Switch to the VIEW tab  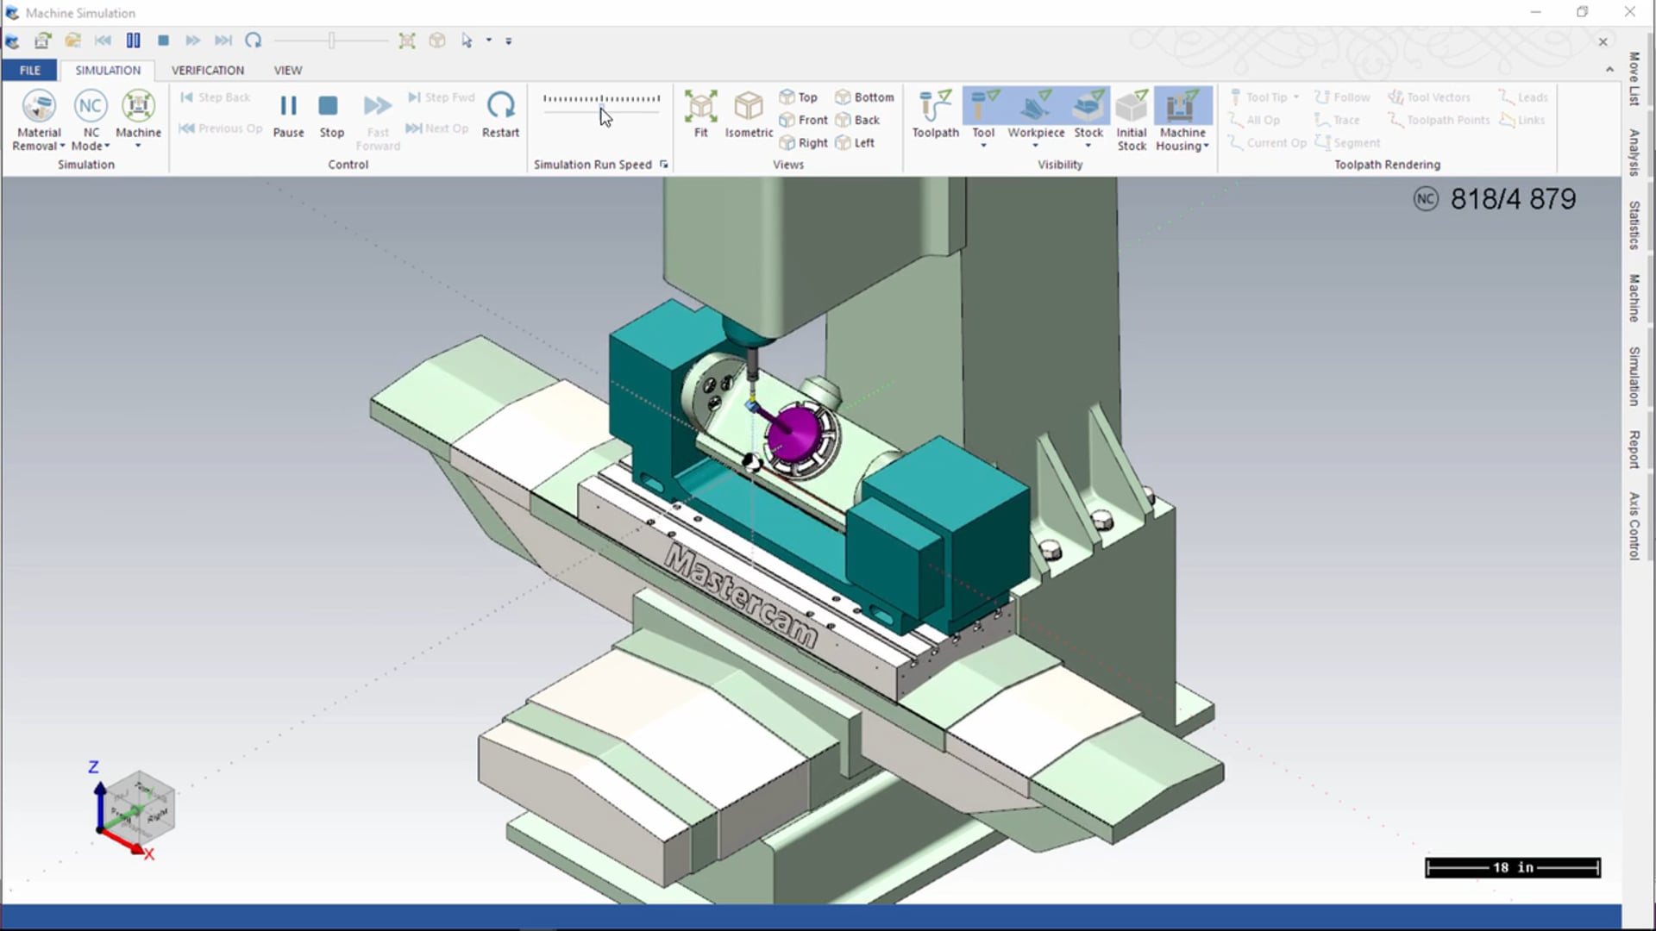[288, 69]
